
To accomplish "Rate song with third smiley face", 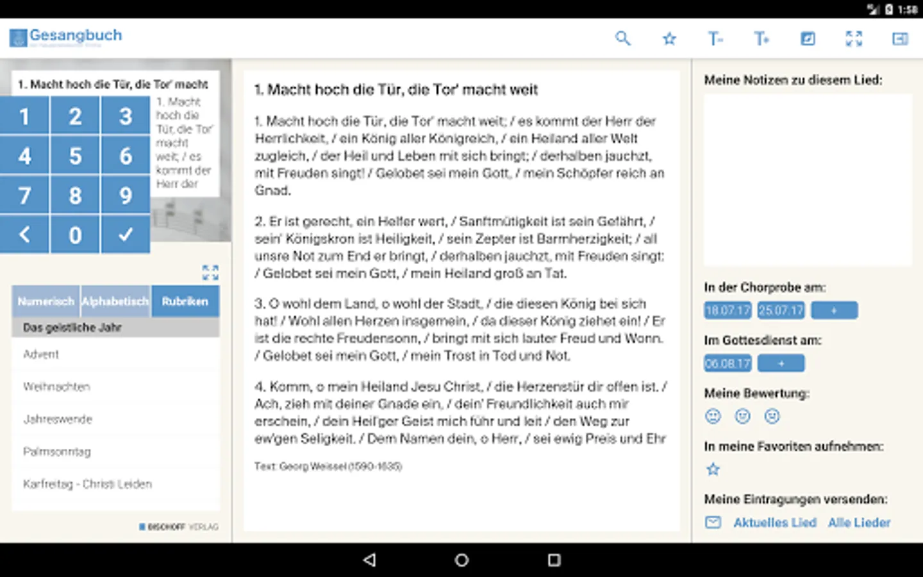I will pyautogui.click(x=772, y=416).
